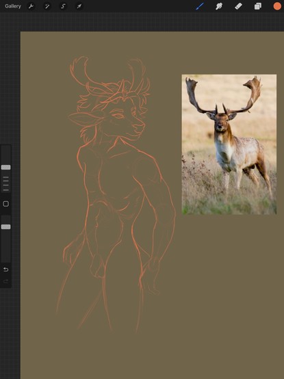This screenshot has height=379, width=284.
Task: Click the sidebar grip lines below size slider
Action: tap(5, 184)
